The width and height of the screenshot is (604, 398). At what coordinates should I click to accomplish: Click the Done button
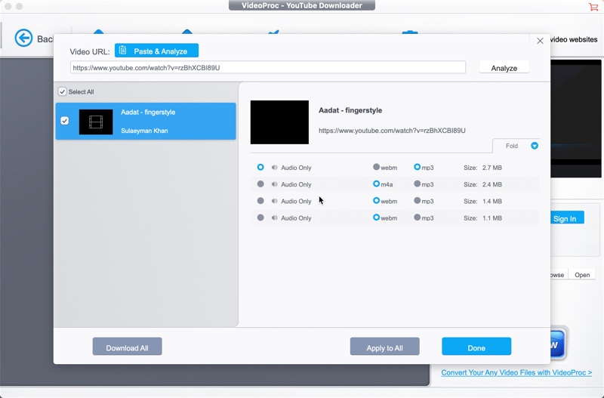pyautogui.click(x=476, y=347)
